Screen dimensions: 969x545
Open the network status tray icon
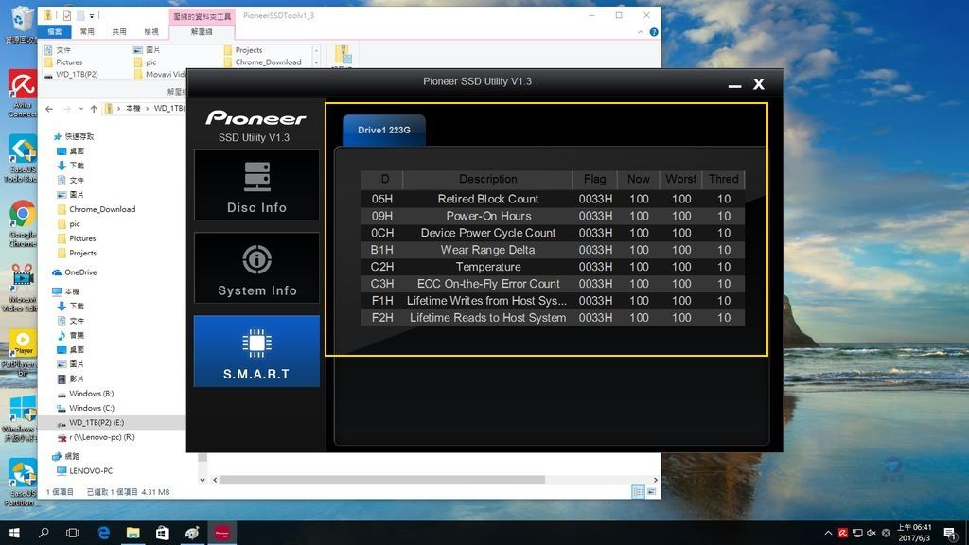pos(857,533)
